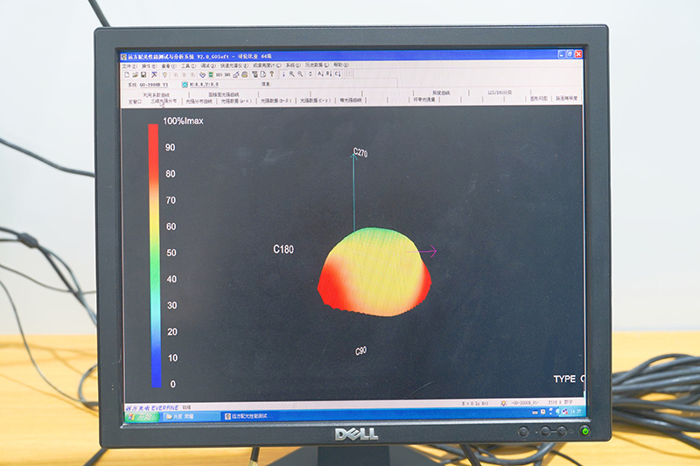The height and width of the screenshot is (466, 700).
Task: Click the zoom in magnifier icon
Action: coord(291,74)
